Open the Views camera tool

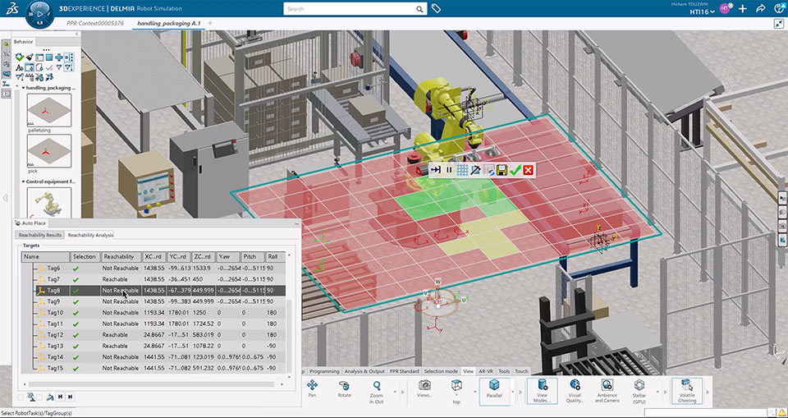424,389
